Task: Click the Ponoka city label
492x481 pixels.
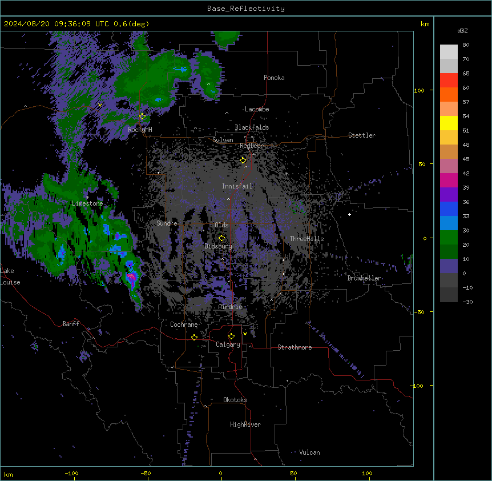Action: [274, 78]
